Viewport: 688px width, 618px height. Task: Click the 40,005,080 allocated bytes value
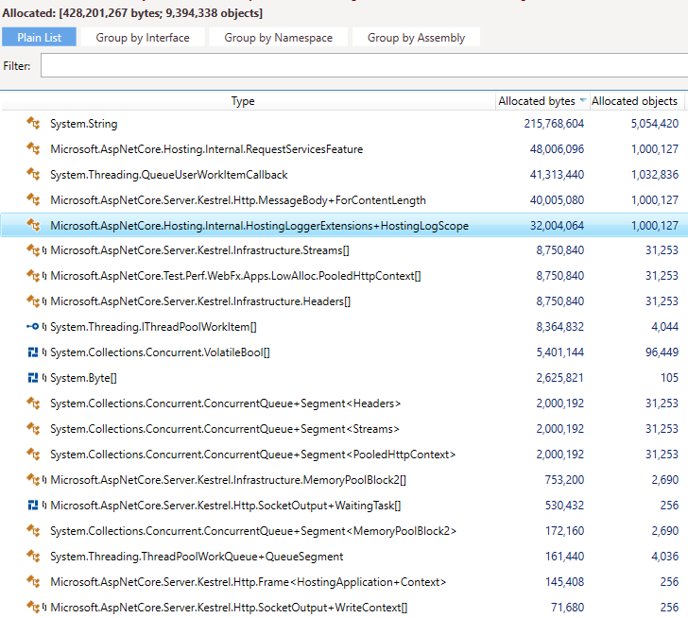(x=557, y=199)
